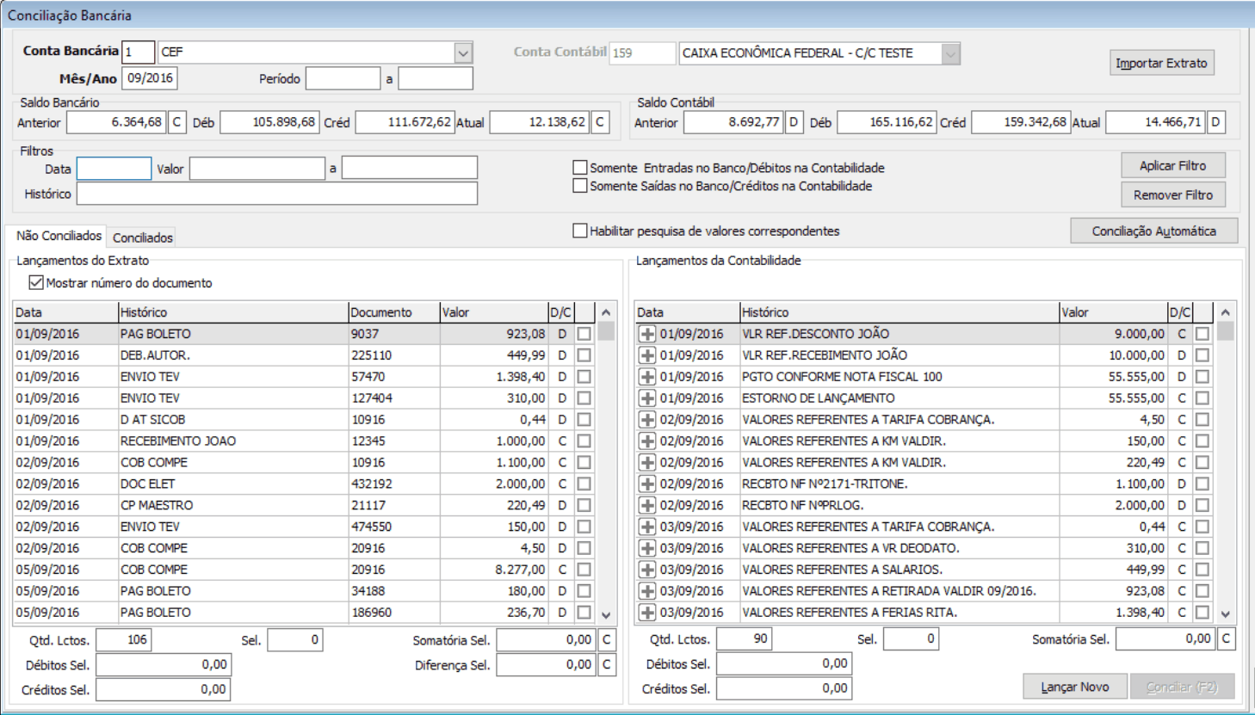Click scroll-up arrow of Contabilidade list
This screenshot has height=715, width=1255.
[x=1225, y=312]
